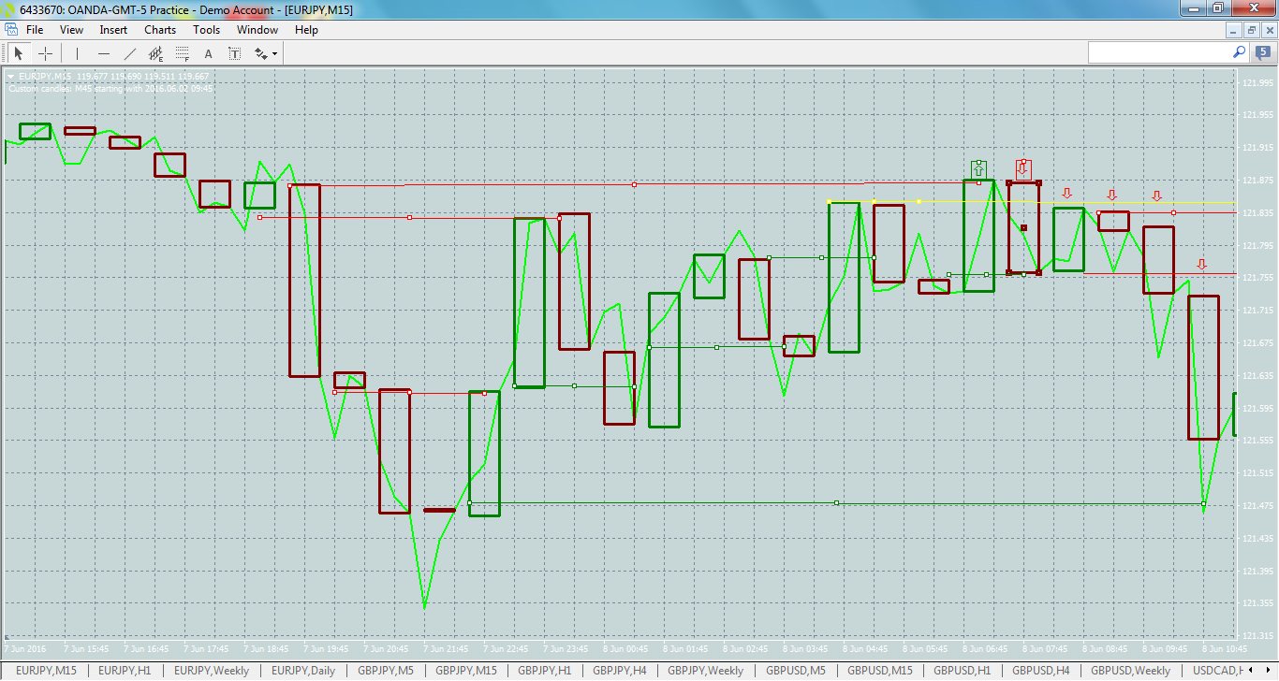Open the Charts menu

pos(160,29)
